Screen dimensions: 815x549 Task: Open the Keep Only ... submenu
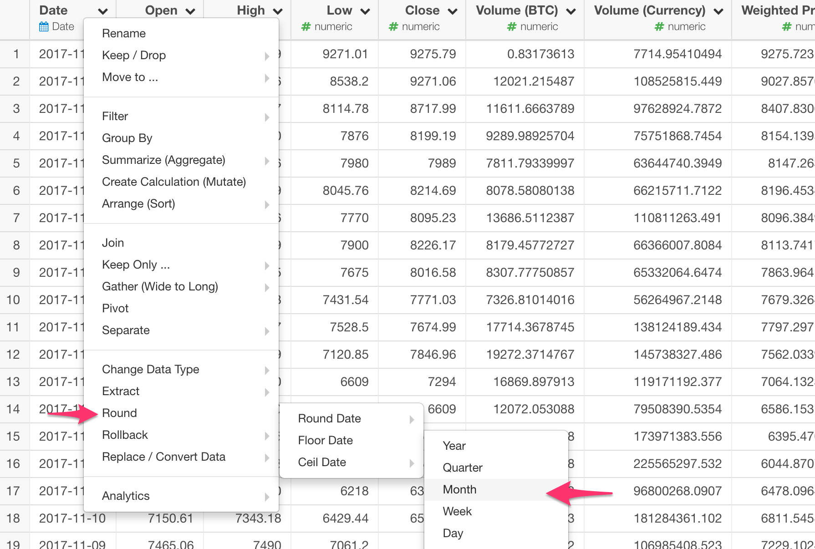pyautogui.click(x=181, y=264)
